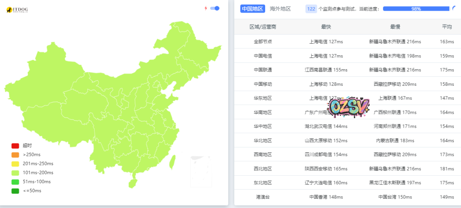The height and width of the screenshot is (208, 461).
Task: Click the orange >250ms legend swatch
Action: click(x=15, y=155)
